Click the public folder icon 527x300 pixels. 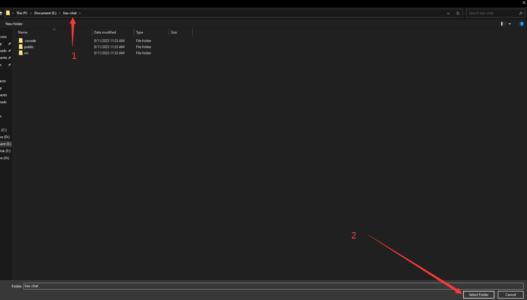21,47
